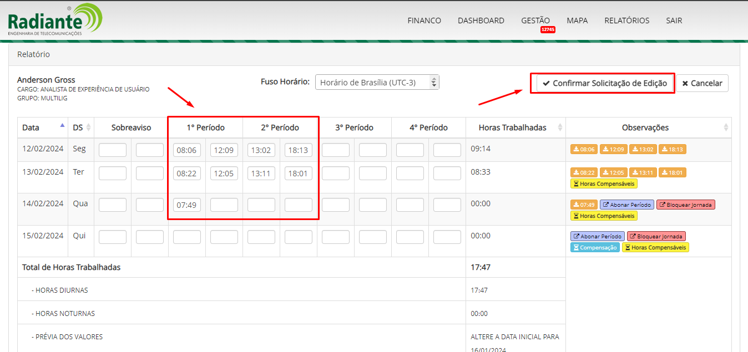This screenshot has width=748, height=352.
Task: Click the red 12745 notification badge
Action: [x=548, y=29]
